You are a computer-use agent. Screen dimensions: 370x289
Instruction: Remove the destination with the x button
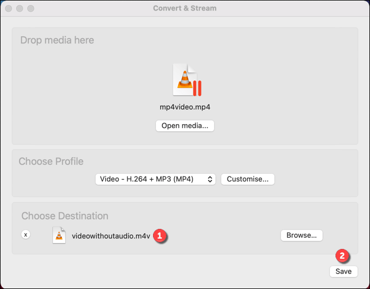pyautogui.click(x=26, y=235)
